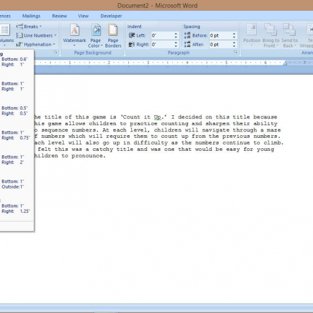Open the Hyphenation dropdown
Screen dimensions: 313x313
[36, 44]
